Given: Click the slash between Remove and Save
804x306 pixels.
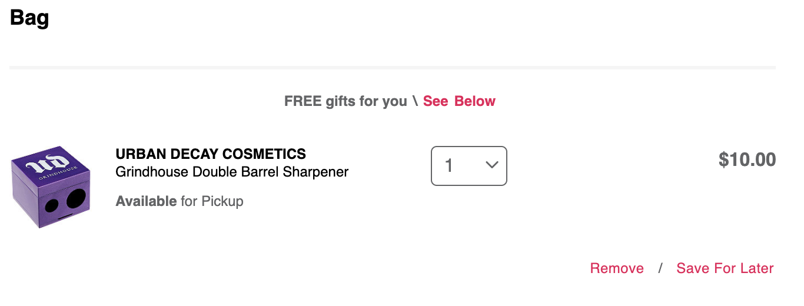Looking at the screenshot, I should (x=660, y=268).
